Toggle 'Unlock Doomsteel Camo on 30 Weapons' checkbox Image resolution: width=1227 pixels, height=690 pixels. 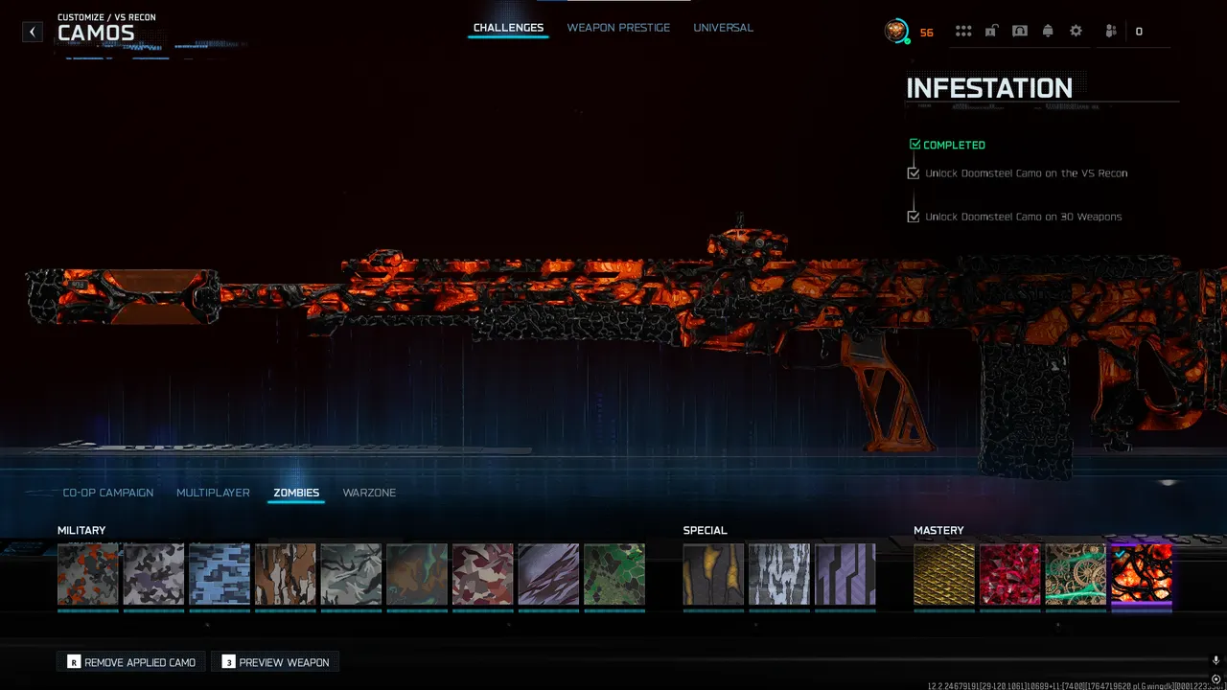[914, 217]
